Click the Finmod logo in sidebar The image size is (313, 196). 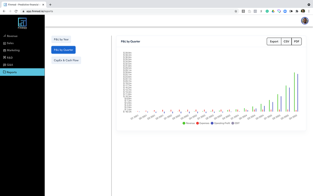pyautogui.click(x=22, y=23)
